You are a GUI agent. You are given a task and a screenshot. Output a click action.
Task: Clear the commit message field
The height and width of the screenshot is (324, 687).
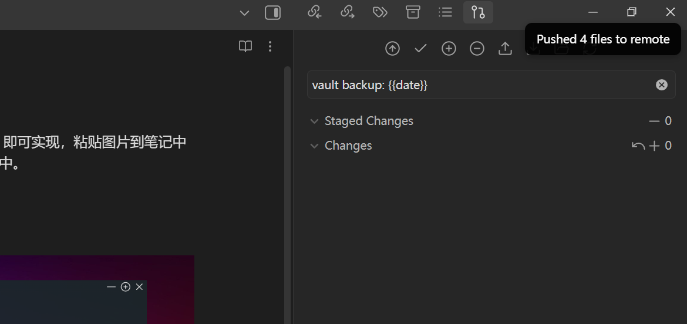pyautogui.click(x=662, y=85)
